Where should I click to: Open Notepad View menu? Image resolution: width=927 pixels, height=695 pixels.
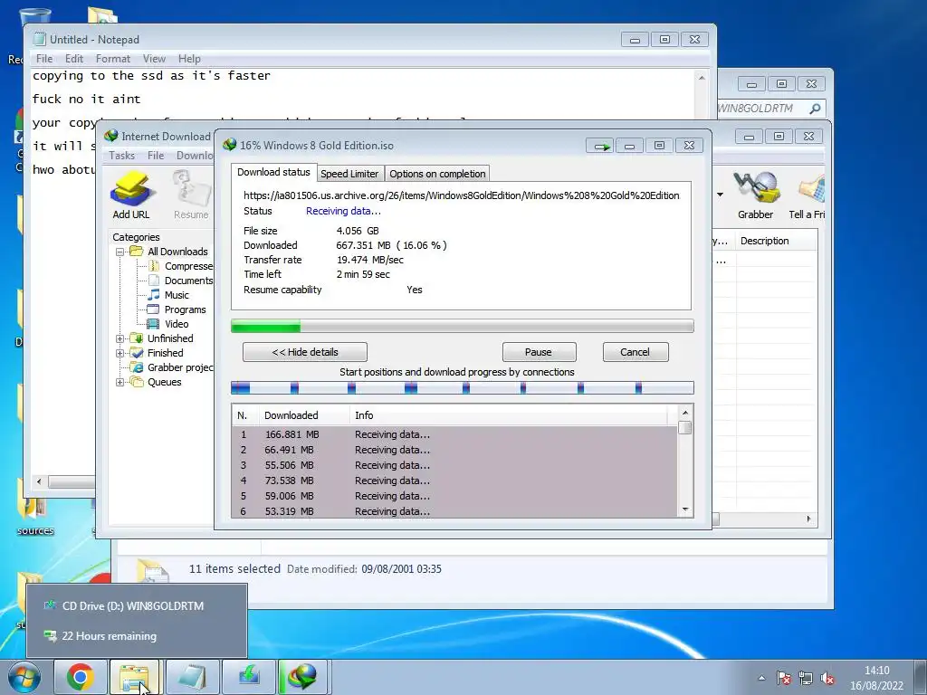(x=154, y=59)
